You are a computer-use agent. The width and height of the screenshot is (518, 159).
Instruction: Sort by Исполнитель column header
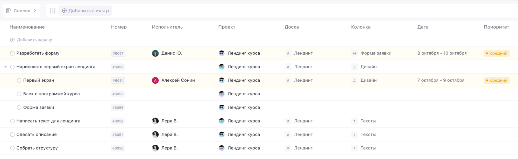tap(167, 27)
